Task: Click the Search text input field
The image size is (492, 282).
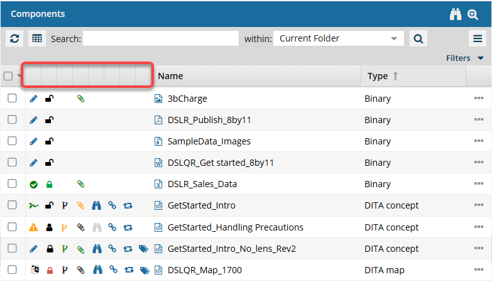Action: (x=161, y=38)
